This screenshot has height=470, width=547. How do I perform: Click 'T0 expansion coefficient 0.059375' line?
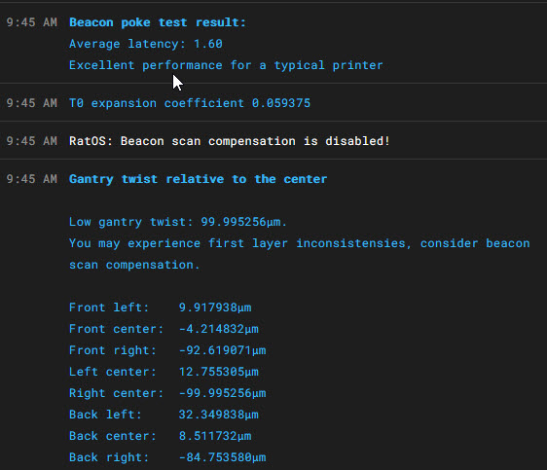[190, 103]
